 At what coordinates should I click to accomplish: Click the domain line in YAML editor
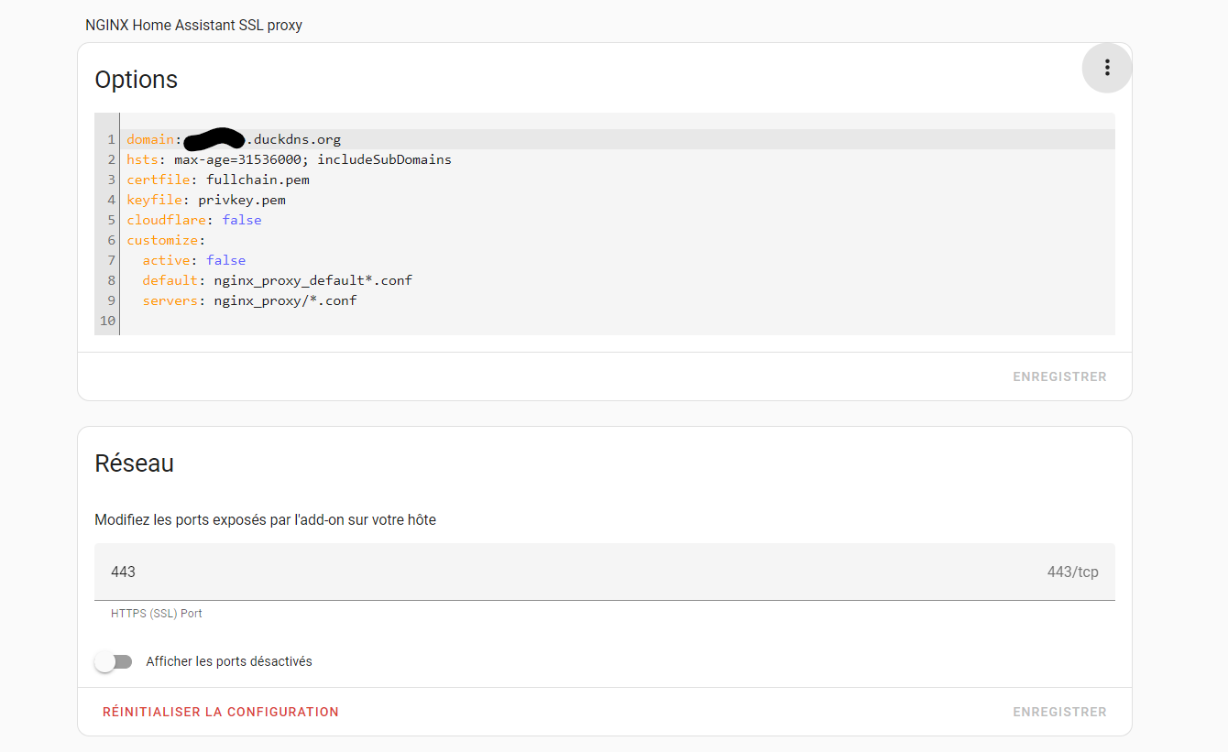tap(618, 139)
